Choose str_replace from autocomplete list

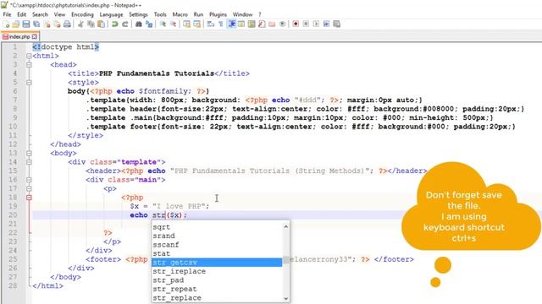(x=217, y=298)
